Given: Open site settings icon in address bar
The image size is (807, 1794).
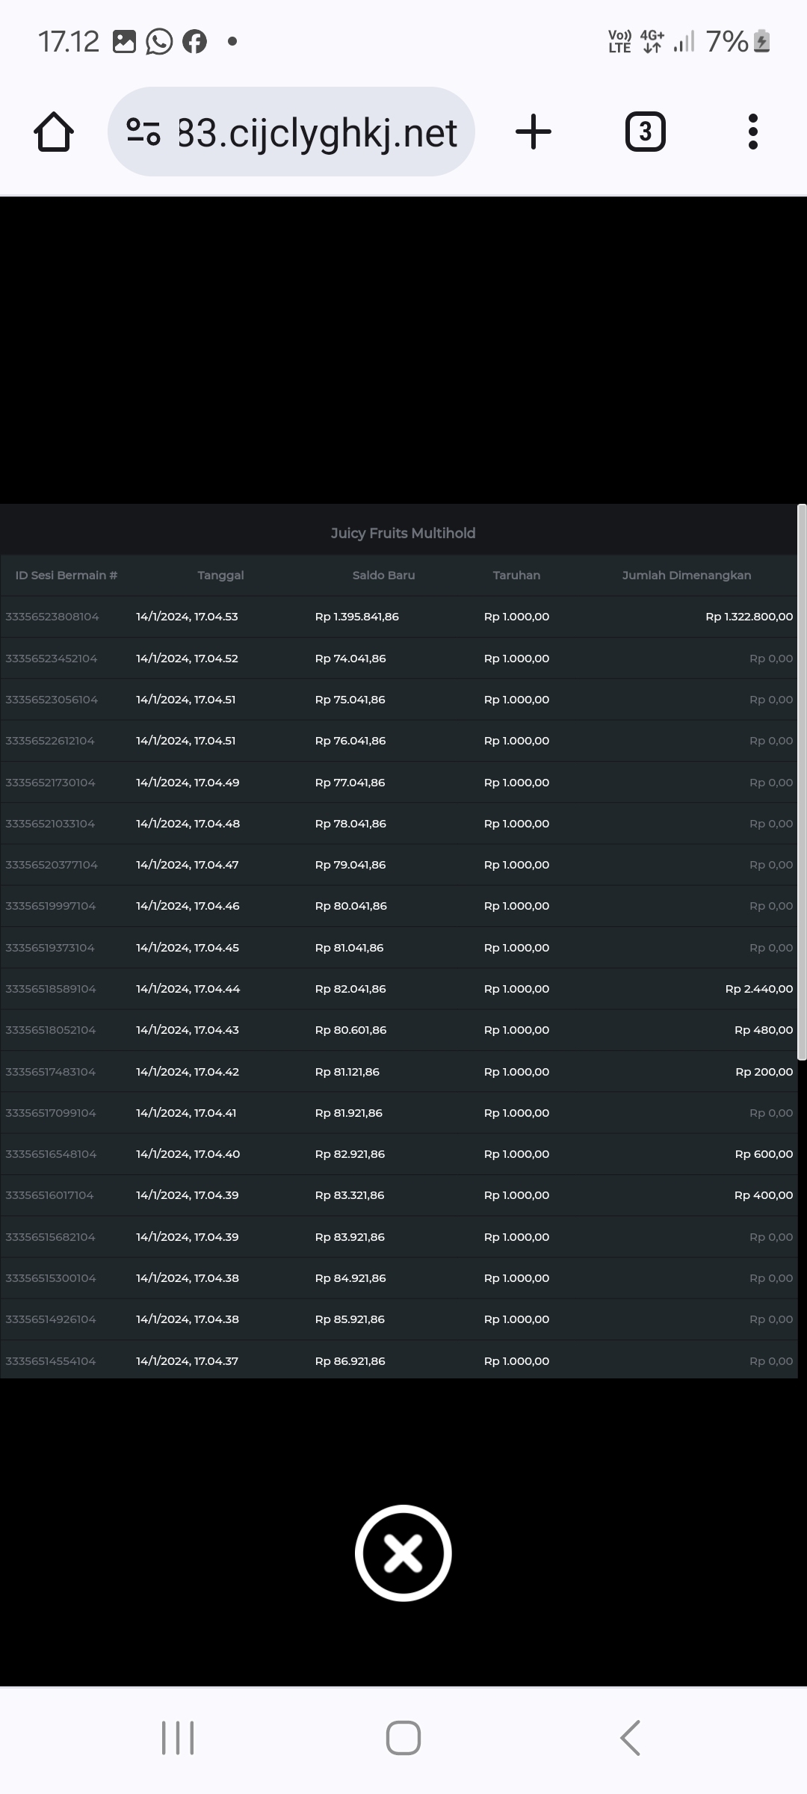Looking at the screenshot, I should [143, 132].
